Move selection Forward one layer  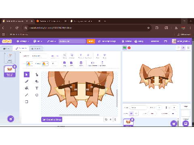click(81, 56)
